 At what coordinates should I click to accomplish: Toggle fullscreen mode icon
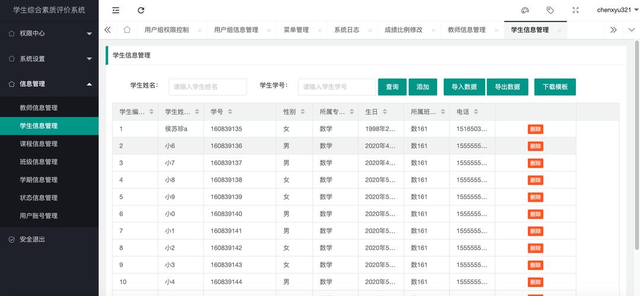click(x=575, y=10)
